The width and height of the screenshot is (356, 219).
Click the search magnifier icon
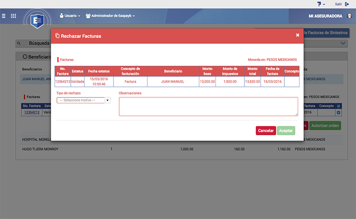[x=19, y=43]
